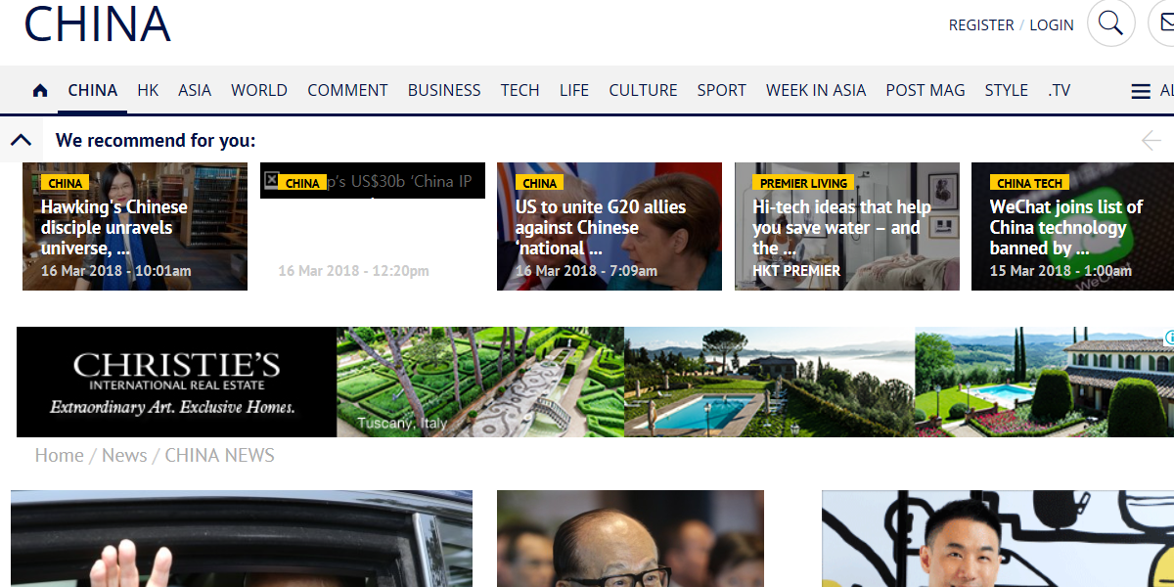Go to the POST MAG section
The height and width of the screenshot is (587, 1174).
tap(925, 90)
